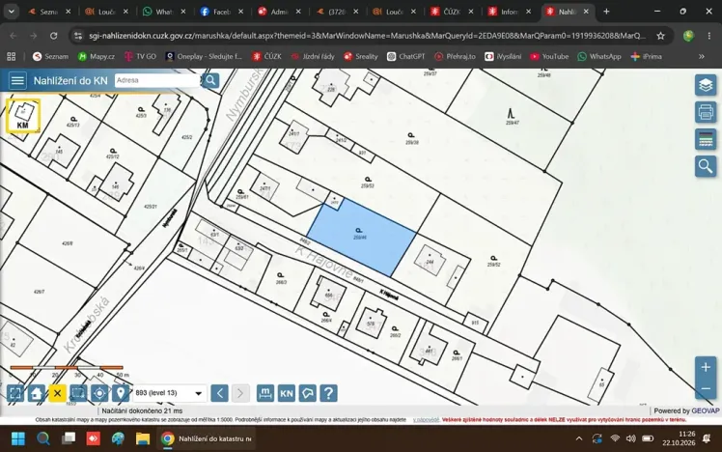This screenshot has width=722, height=452.
Task: Select the polygon drawing tool
Action: [308, 393]
